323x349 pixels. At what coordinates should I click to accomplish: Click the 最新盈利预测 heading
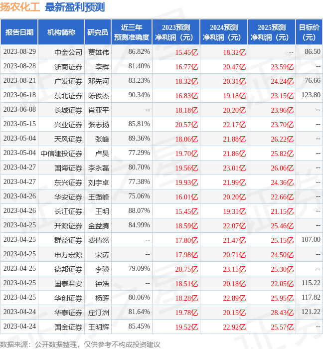tap(75, 7)
